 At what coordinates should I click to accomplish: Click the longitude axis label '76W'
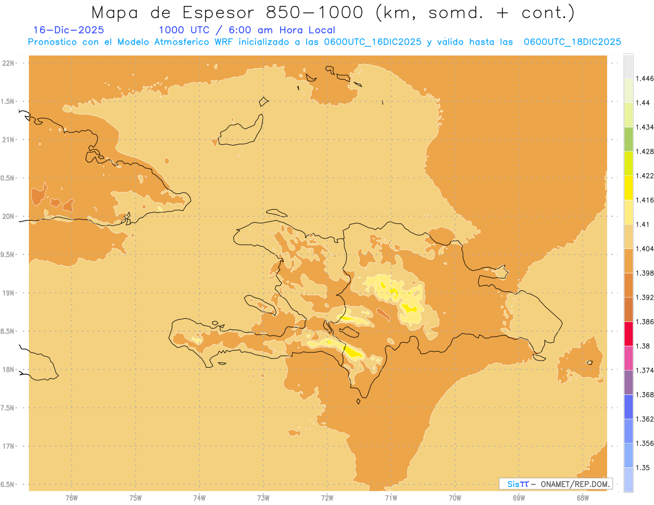point(71,498)
